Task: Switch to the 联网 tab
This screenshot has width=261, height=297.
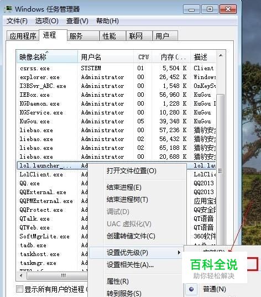Action: tap(139, 36)
